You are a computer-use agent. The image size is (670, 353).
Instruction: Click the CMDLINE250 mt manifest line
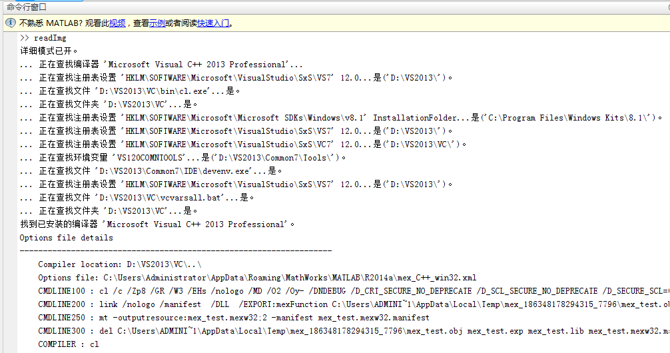click(x=234, y=318)
